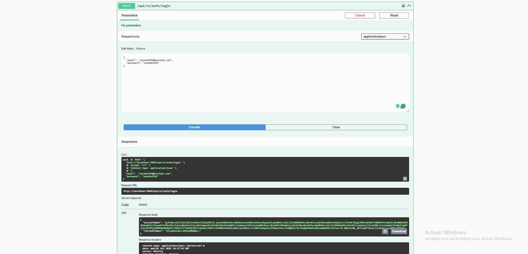Switch to the Schema view
This screenshot has width=528, height=254.
pos(140,49)
